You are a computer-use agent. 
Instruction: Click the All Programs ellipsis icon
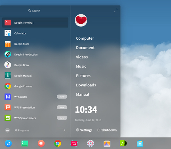(x=7, y=130)
